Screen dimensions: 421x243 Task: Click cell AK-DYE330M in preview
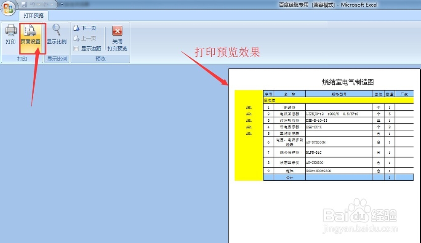pyautogui.click(x=339, y=142)
